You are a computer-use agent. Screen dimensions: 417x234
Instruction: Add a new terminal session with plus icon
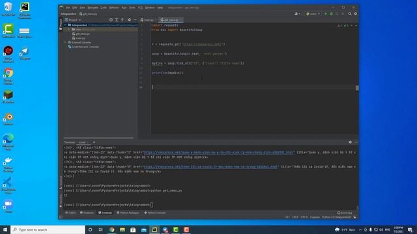pyautogui.click(x=94, y=142)
